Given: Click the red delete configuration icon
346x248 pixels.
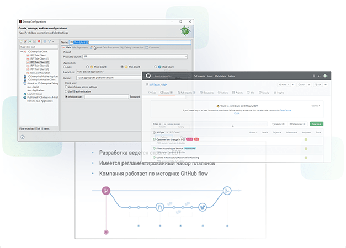Looking at the screenshot, I should click(x=39, y=41).
